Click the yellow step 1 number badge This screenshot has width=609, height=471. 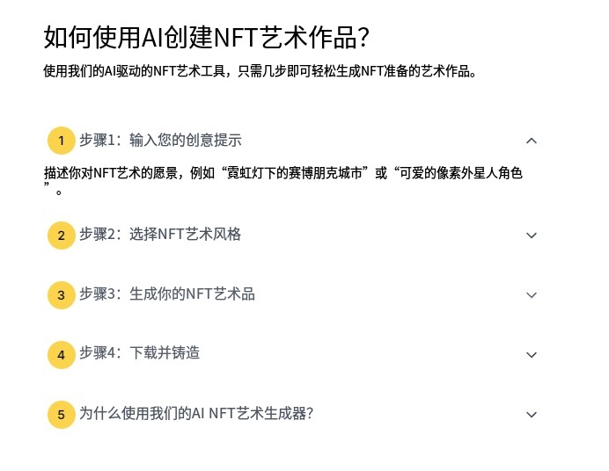tap(61, 141)
